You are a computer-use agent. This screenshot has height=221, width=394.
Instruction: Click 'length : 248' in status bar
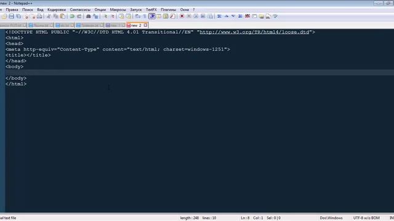click(189, 218)
